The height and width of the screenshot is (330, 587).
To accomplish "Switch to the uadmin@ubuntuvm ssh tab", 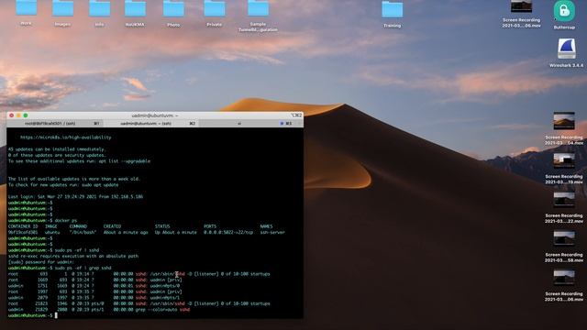I will [150, 124].
